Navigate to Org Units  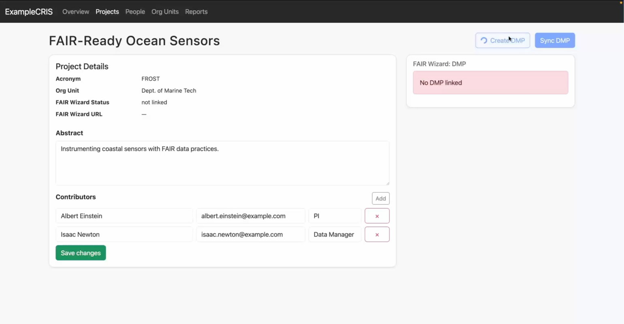[x=165, y=12]
